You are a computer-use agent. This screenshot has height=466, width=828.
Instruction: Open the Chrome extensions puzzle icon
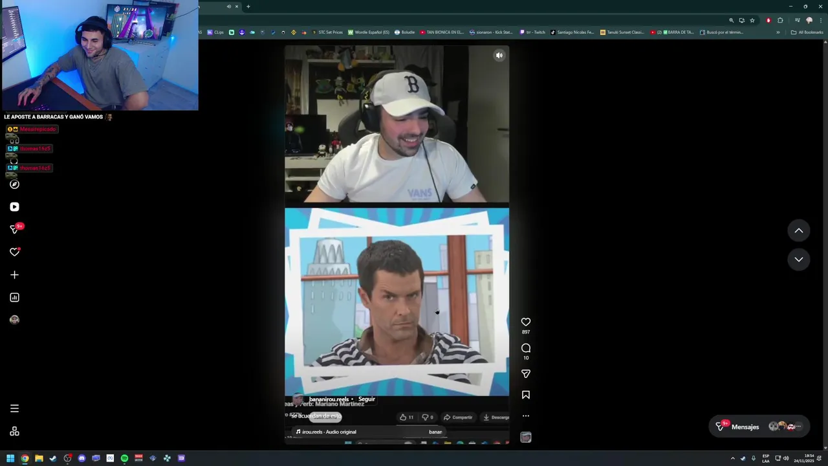point(780,20)
